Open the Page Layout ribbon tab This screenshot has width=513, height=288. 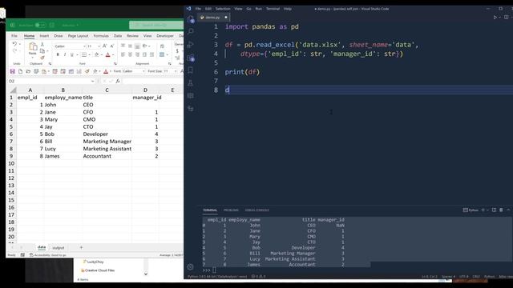[79, 35]
